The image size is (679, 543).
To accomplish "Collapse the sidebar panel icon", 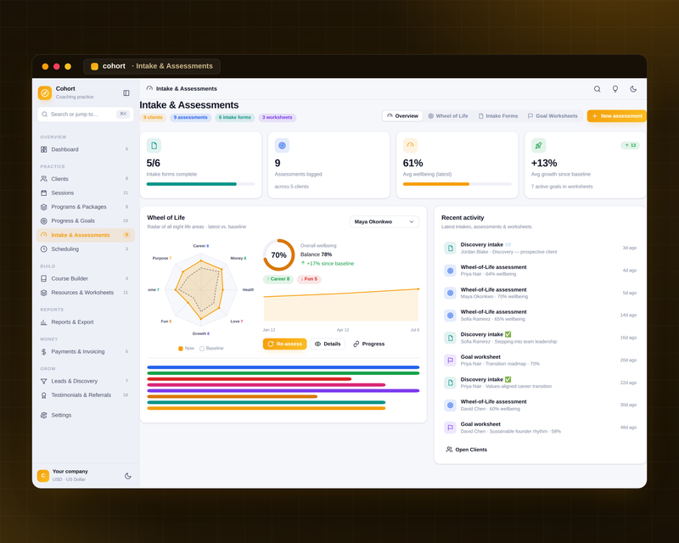I will pyautogui.click(x=126, y=92).
